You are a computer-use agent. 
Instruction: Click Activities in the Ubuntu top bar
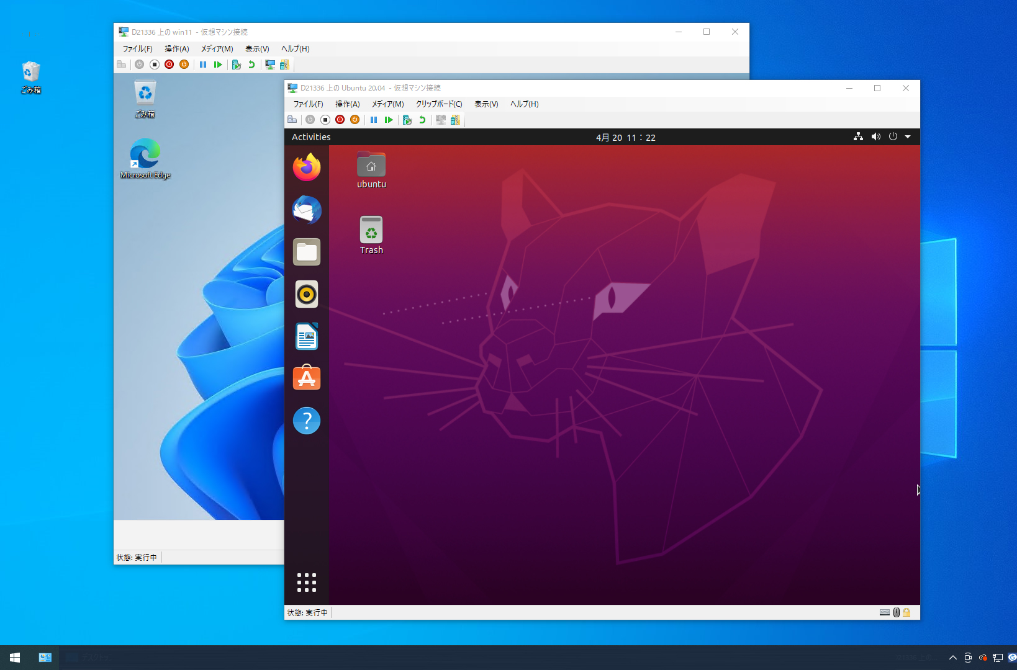311,137
